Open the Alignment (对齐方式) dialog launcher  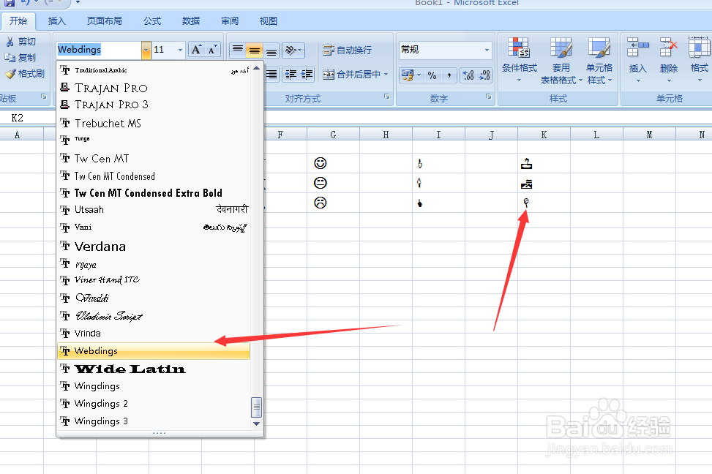coord(387,97)
